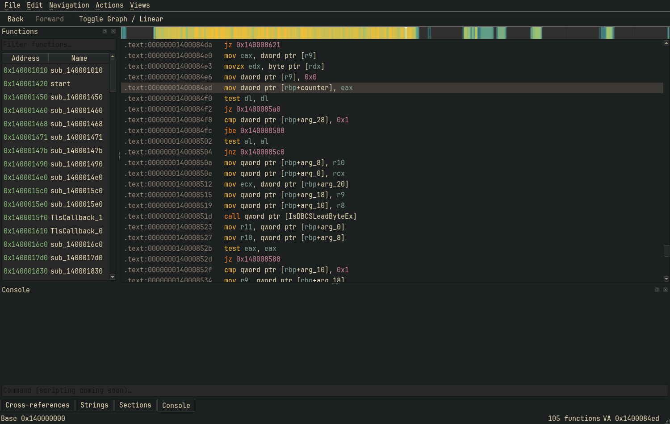Click the white cursor marker in navigation band

pyautogui.click(x=406, y=33)
